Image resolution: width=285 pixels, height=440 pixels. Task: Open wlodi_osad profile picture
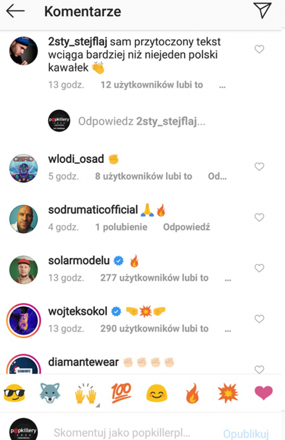tap(24, 168)
